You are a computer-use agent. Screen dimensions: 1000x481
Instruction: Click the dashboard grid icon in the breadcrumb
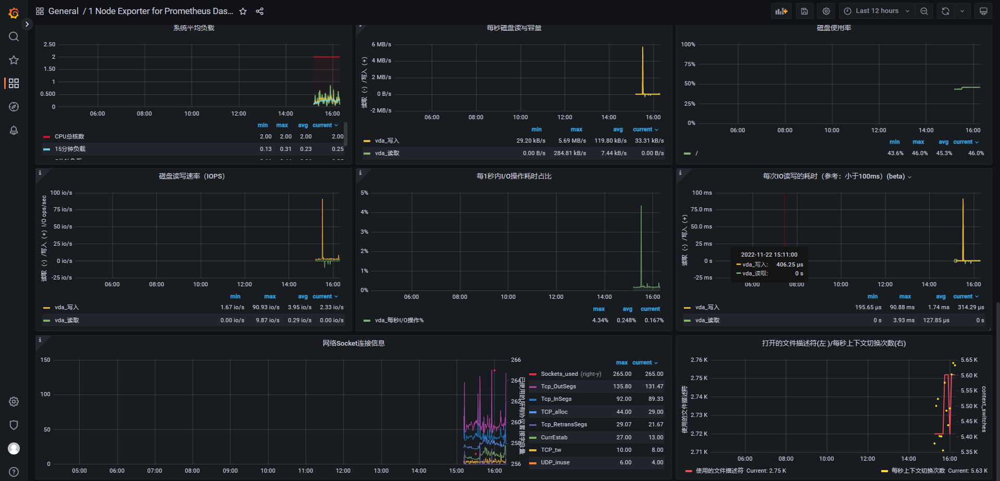[40, 11]
